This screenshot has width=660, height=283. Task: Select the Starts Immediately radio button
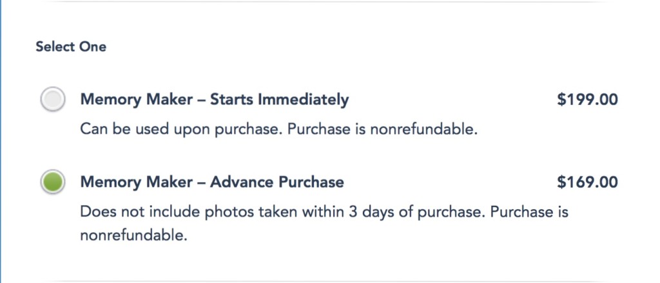click(53, 100)
